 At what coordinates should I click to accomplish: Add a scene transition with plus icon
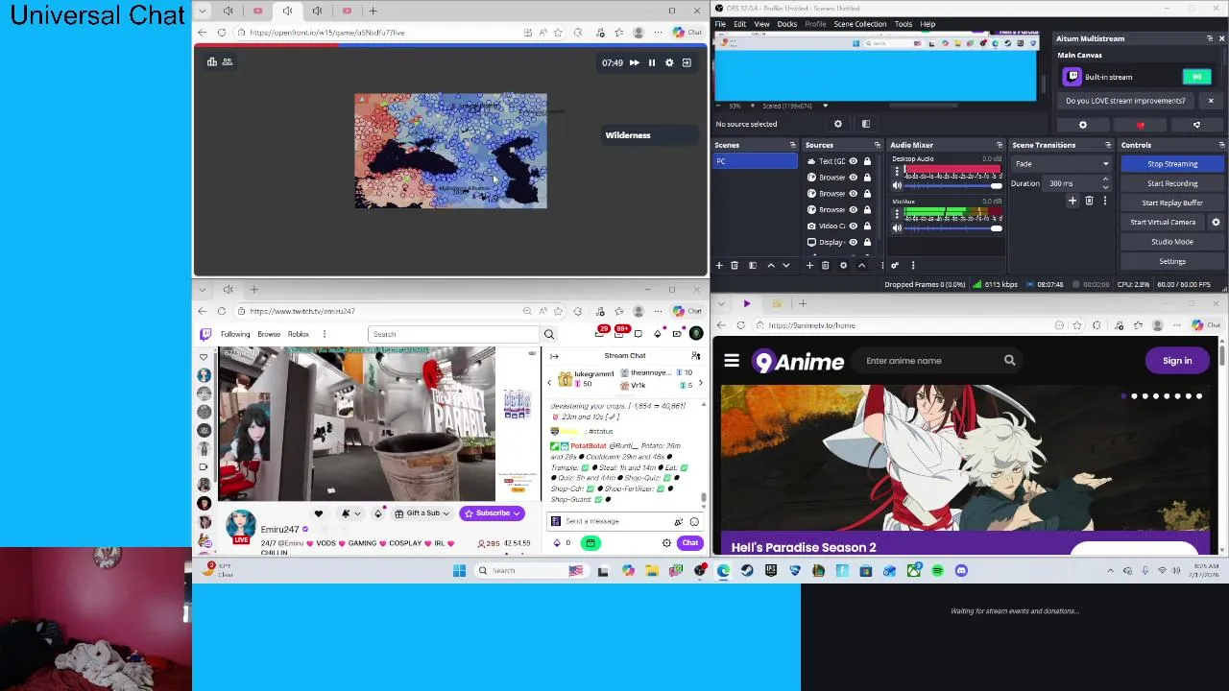click(1072, 201)
